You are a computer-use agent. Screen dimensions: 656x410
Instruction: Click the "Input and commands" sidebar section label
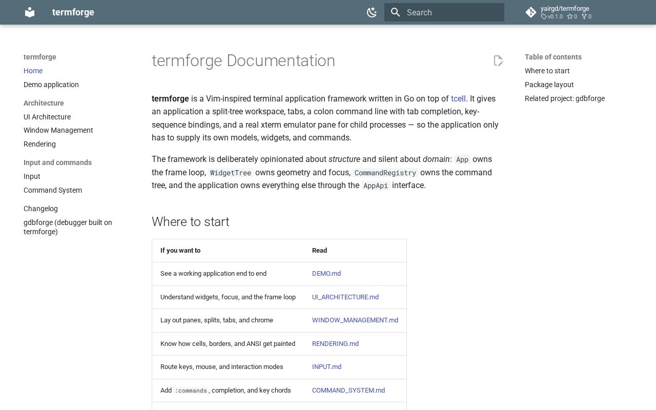57,162
